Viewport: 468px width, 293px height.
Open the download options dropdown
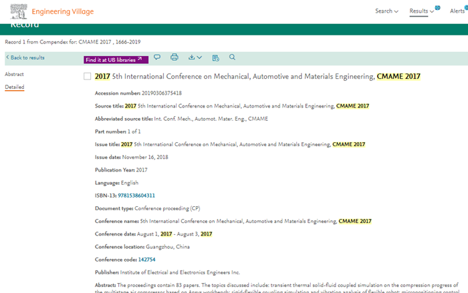(195, 57)
